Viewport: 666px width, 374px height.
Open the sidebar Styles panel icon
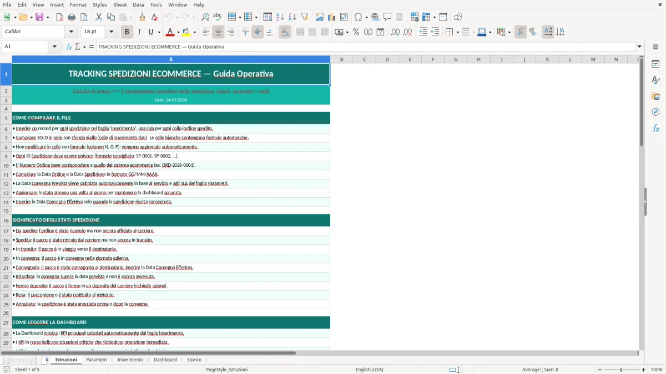click(x=655, y=80)
